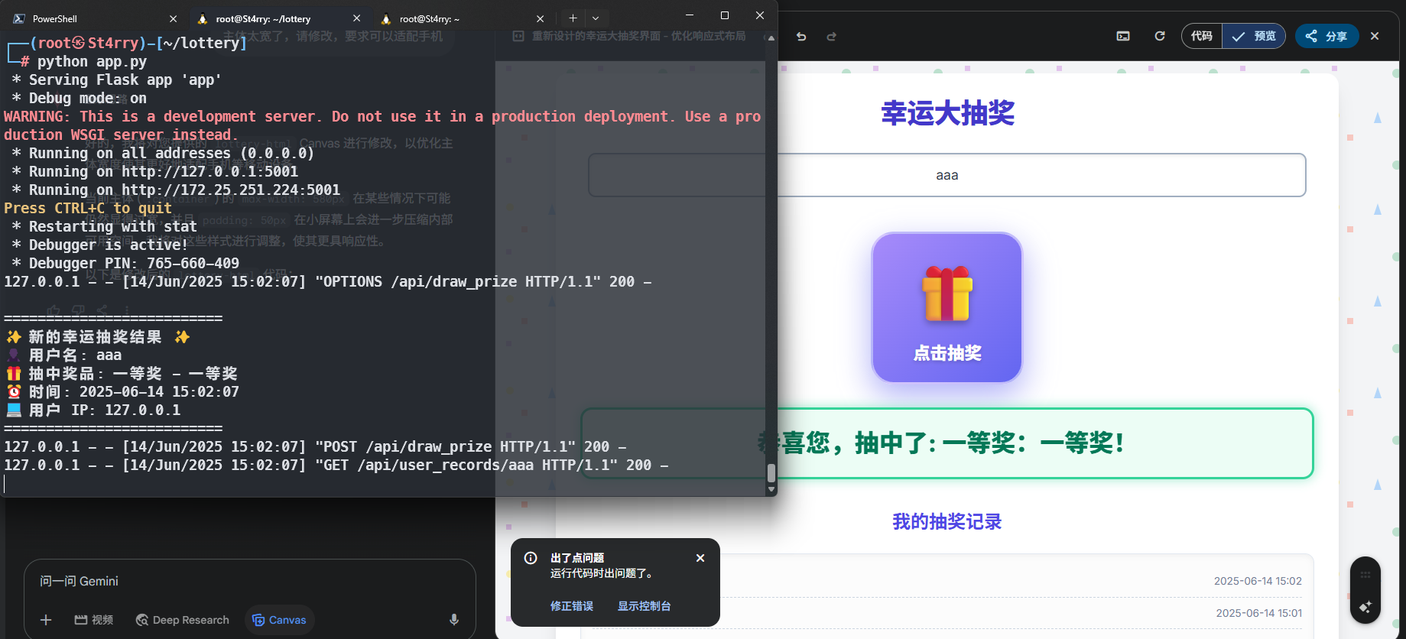Click the redo arrow in Canvas toolbar
Viewport: 1406px width, 639px height.
pos(831,36)
